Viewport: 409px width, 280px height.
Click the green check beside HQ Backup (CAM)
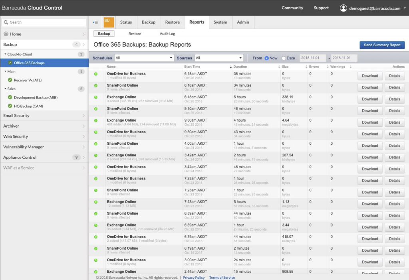coord(10,106)
